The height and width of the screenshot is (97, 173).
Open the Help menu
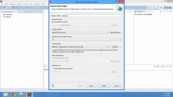43,4
